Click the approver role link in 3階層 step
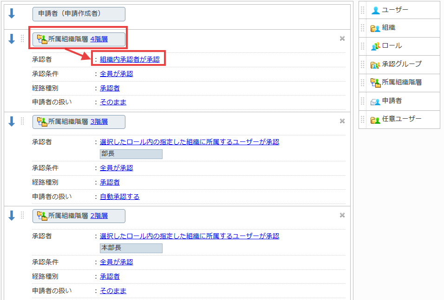 point(189,142)
